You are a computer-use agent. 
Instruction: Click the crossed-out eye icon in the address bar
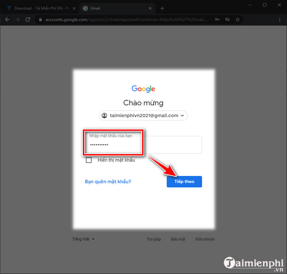coord(227,20)
